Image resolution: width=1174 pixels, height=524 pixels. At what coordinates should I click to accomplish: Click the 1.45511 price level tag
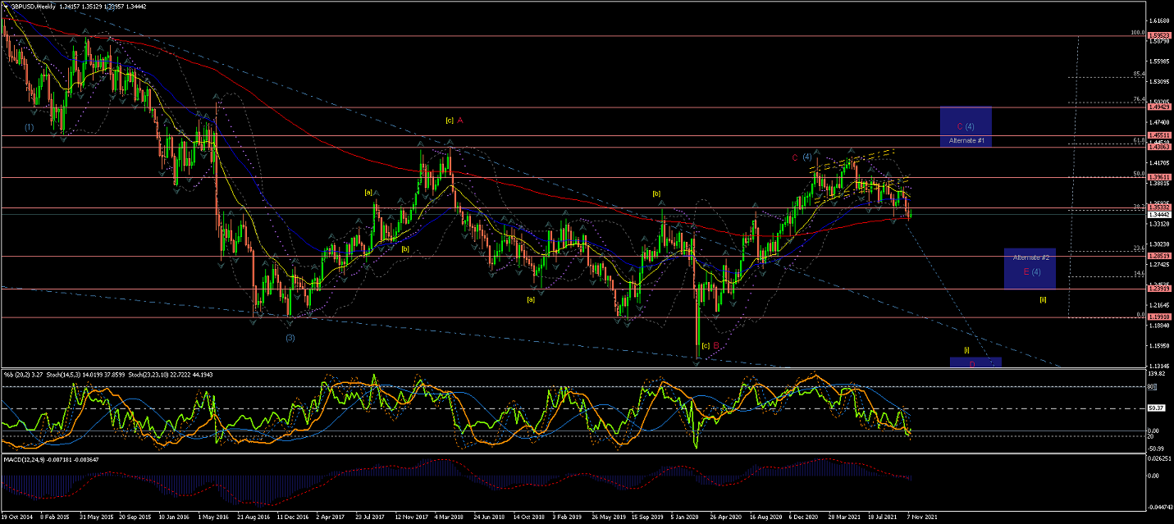[x=1159, y=135]
